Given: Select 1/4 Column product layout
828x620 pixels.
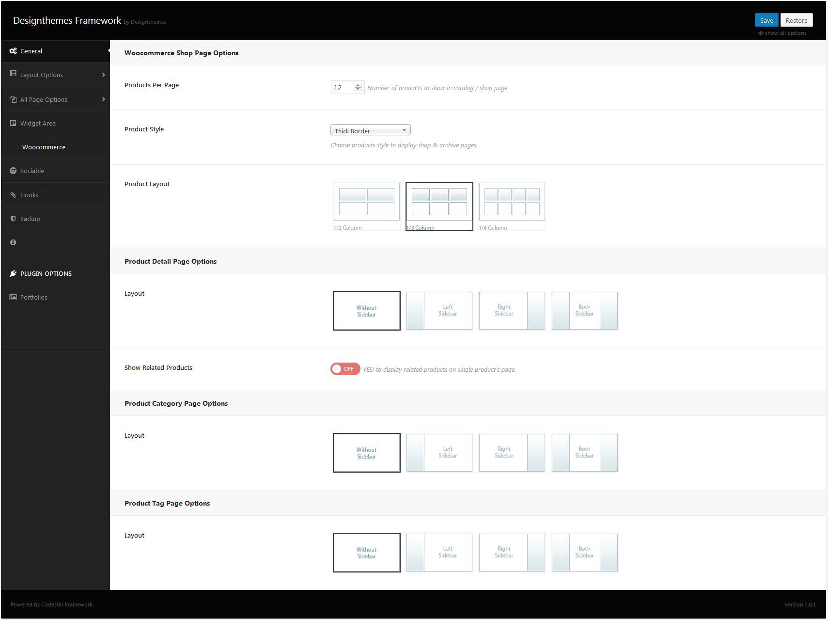Looking at the screenshot, I should pos(512,207).
